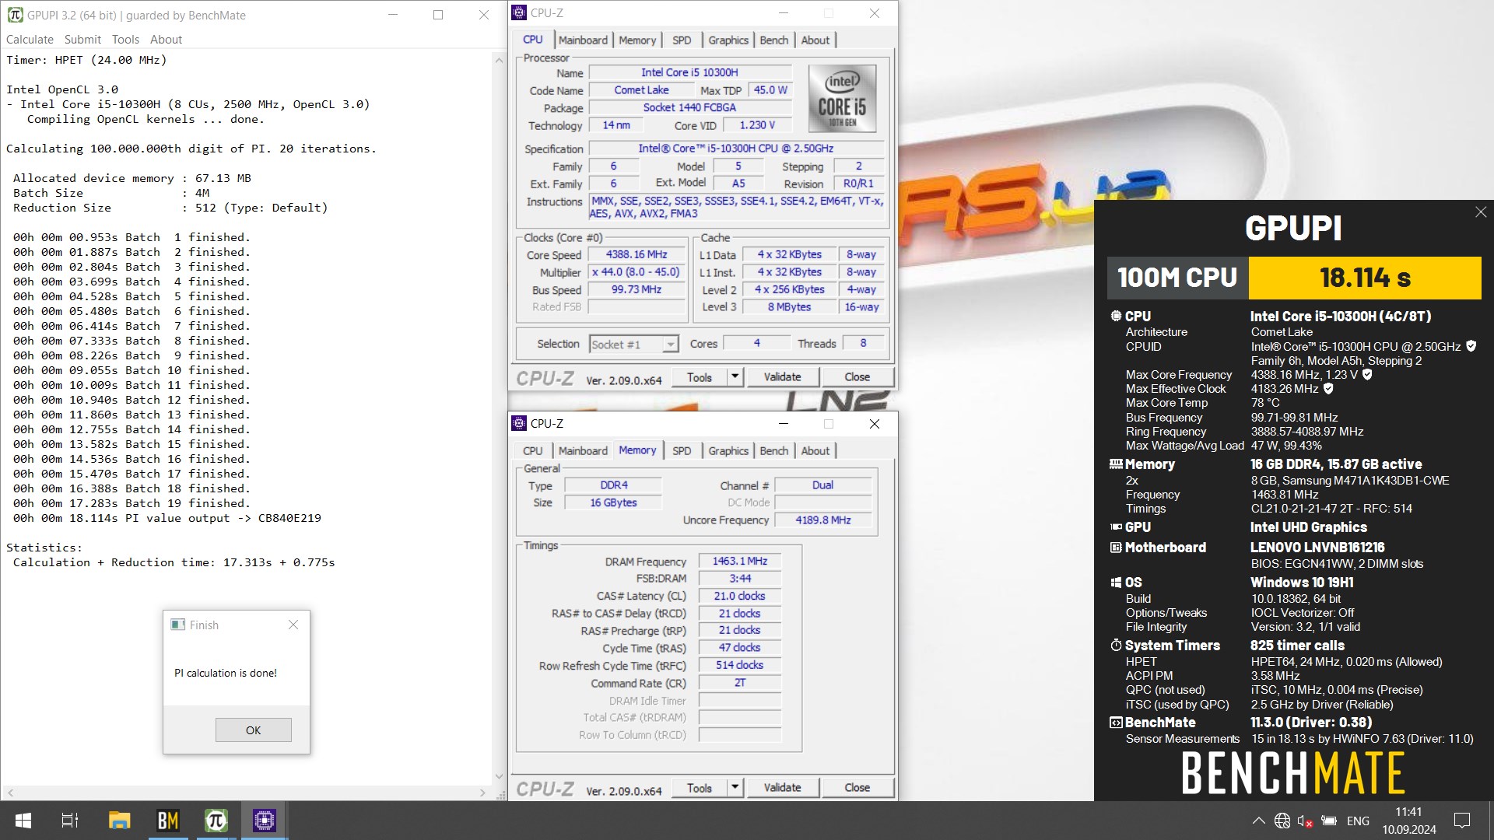Click Close button in top CPU-Z window
Screen dimensions: 1494x840
tap(857, 376)
